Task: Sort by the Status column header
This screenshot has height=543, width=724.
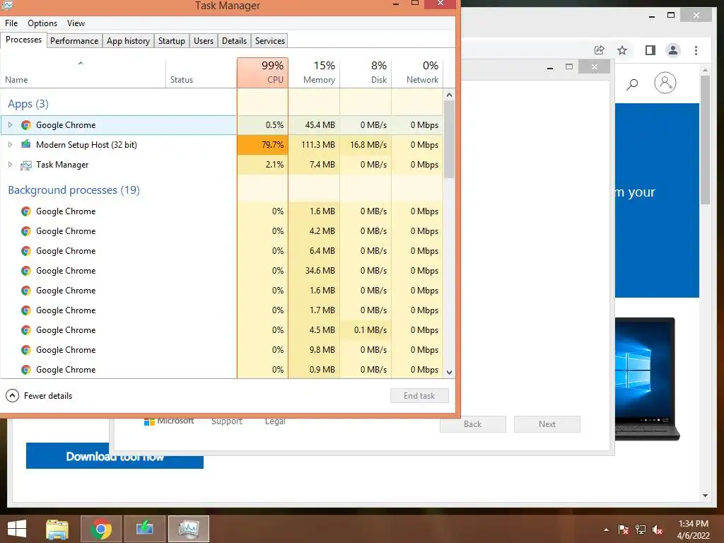Action: coord(202,73)
